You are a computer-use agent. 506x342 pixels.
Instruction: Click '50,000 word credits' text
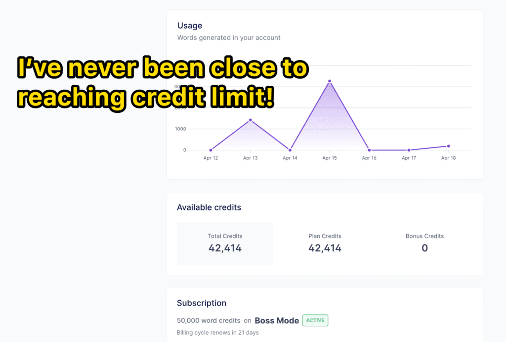click(x=209, y=320)
